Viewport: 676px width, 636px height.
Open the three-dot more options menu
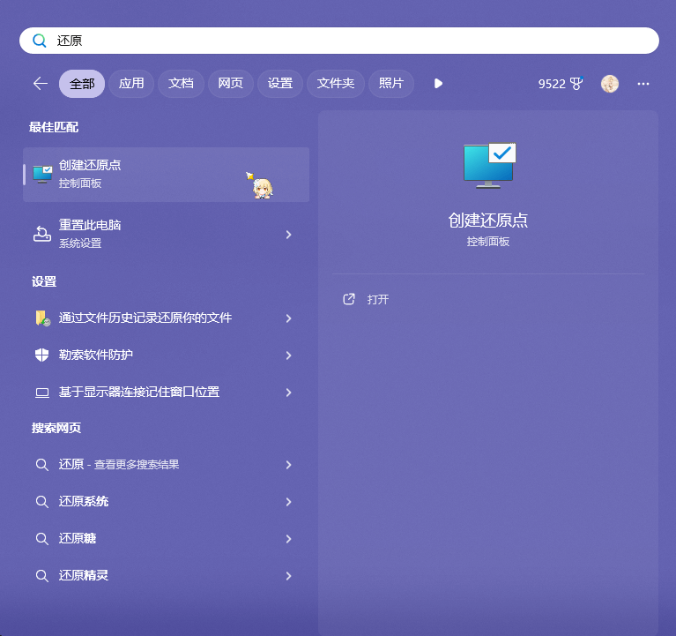click(643, 84)
